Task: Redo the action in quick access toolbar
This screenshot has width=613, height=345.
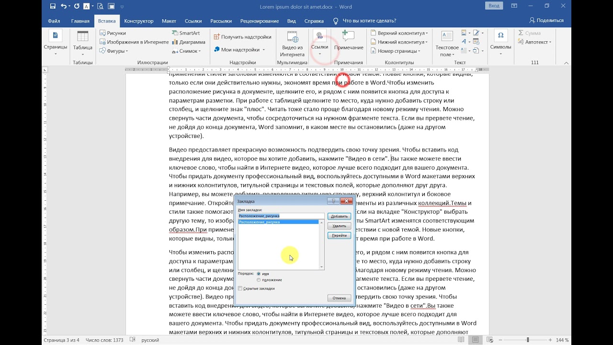Action: (x=77, y=7)
